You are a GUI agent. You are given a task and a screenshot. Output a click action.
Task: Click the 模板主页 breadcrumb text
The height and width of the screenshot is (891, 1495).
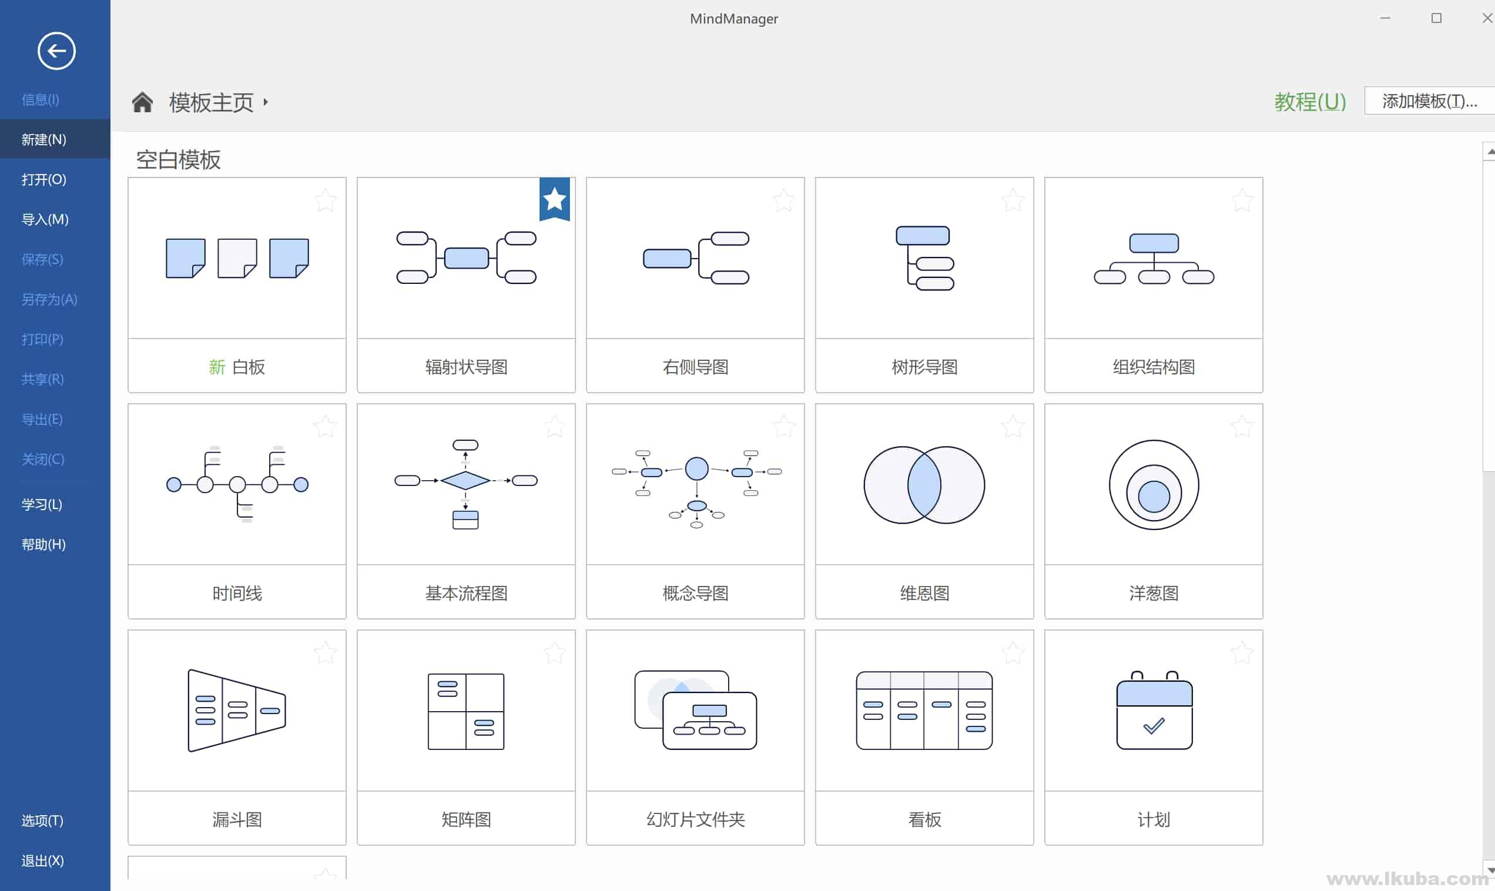[211, 102]
